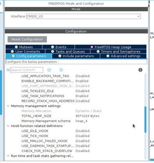The height and width of the screenshot is (163, 154).
Task: Switch to the Events tab
Action: 58,47
